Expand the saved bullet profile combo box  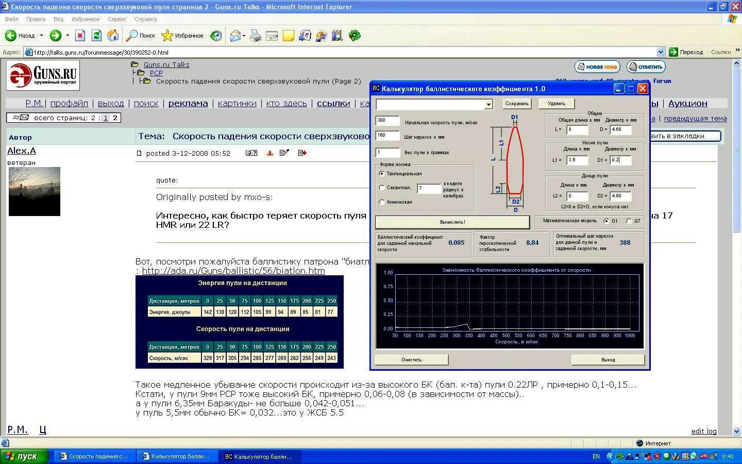(488, 105)
